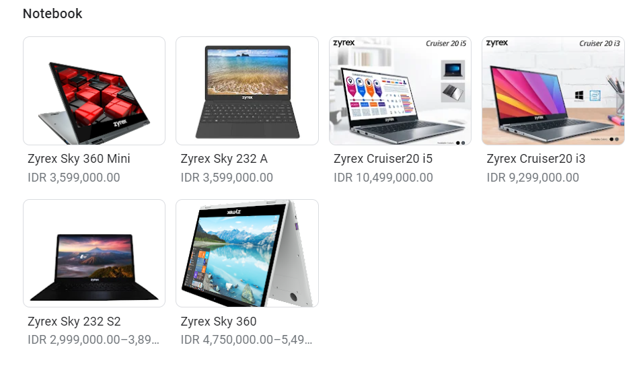Open the Zyrex Sky 232 S2 product image
This screenshot has width=635, height=370.
[94, 253]
